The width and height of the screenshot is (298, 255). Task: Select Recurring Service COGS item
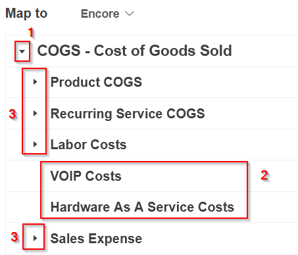[128, 114]
